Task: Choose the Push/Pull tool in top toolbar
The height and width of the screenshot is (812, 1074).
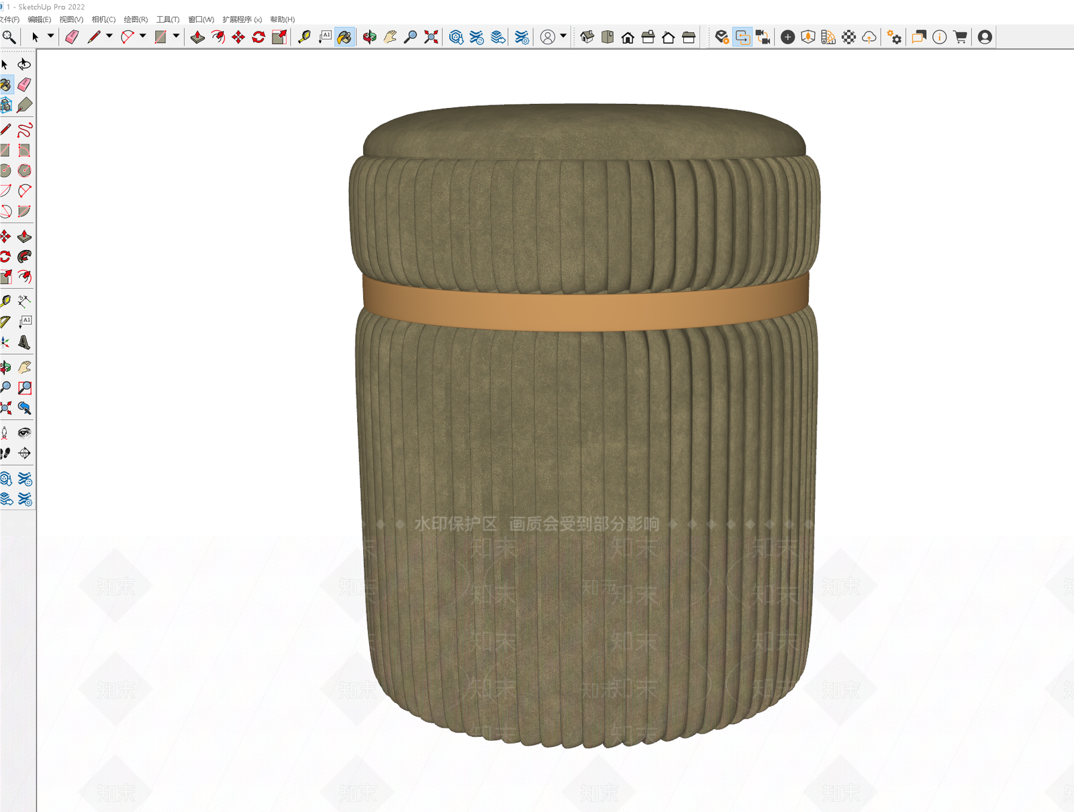Action: pos(197,37)
